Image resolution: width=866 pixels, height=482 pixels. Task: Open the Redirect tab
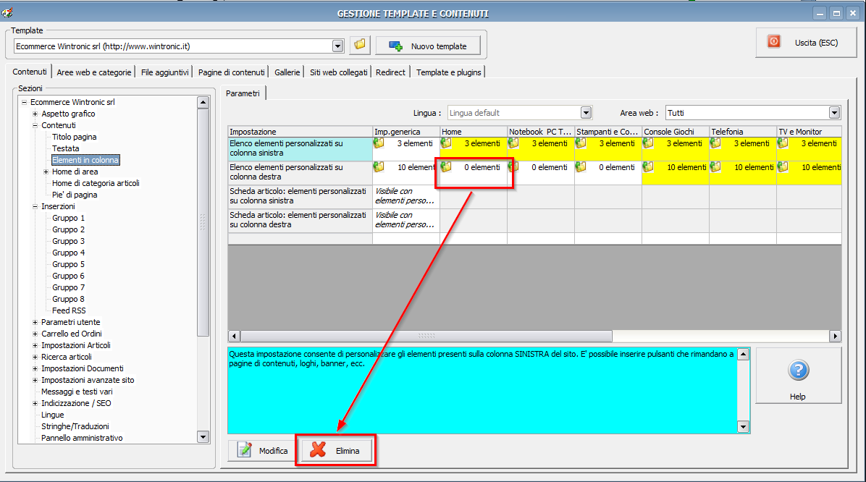pos(390,72)
